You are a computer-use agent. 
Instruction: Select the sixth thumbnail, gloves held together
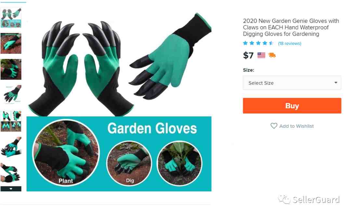click(x=11, y=147)
